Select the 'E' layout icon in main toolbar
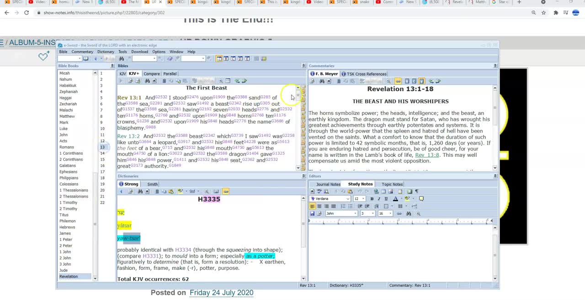Image resolution: width=585 pixels, height=300 pixels. [247, 59]
